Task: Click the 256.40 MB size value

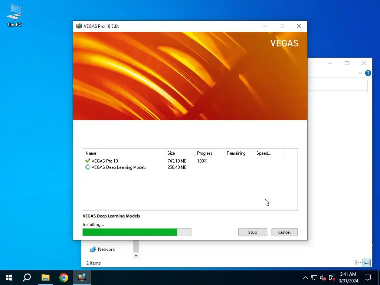Action: click(x=177, y=167)
